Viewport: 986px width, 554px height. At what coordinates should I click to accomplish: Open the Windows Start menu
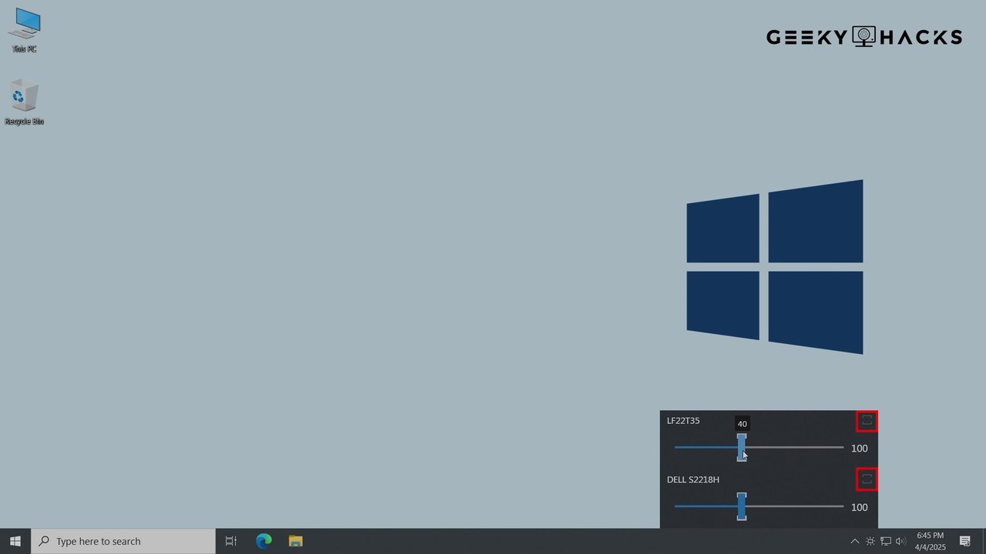click(15, 541)
